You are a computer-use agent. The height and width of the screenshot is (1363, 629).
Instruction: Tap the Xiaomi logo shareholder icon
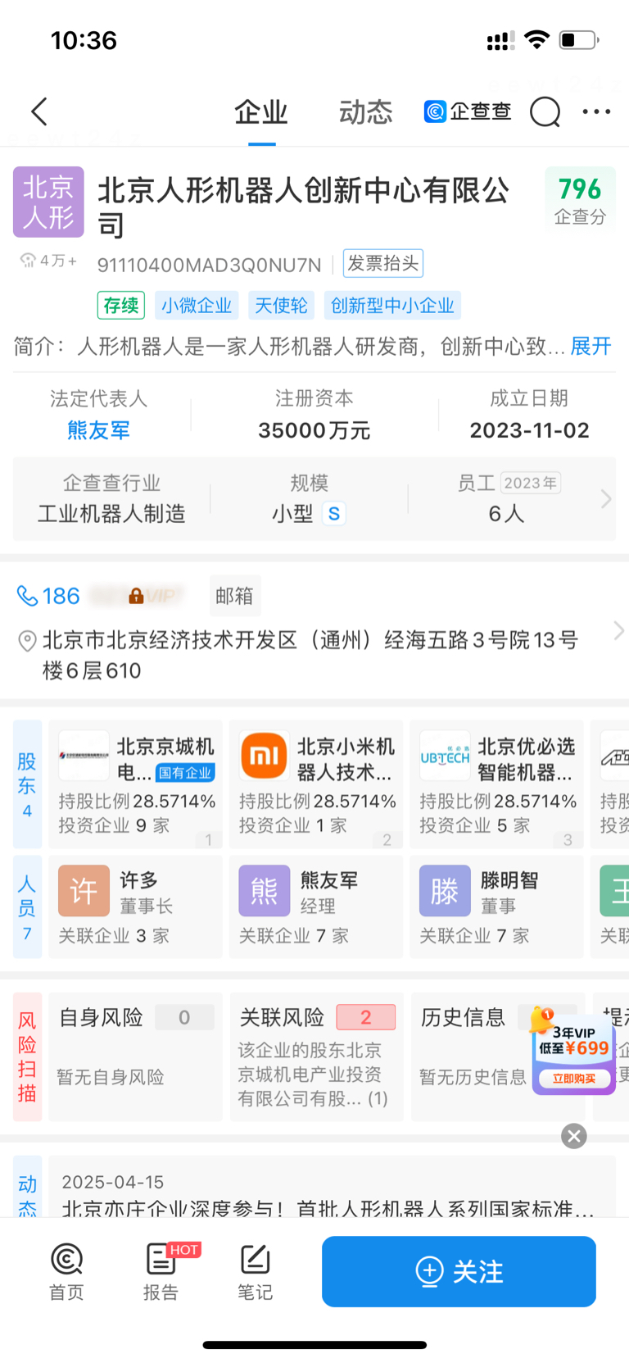[264, 756]
